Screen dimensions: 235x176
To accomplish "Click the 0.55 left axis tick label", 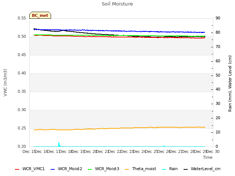I will 22,18.
